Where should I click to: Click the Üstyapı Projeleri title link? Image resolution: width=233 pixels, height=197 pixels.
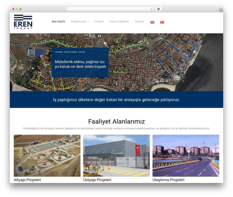point(97,180)
